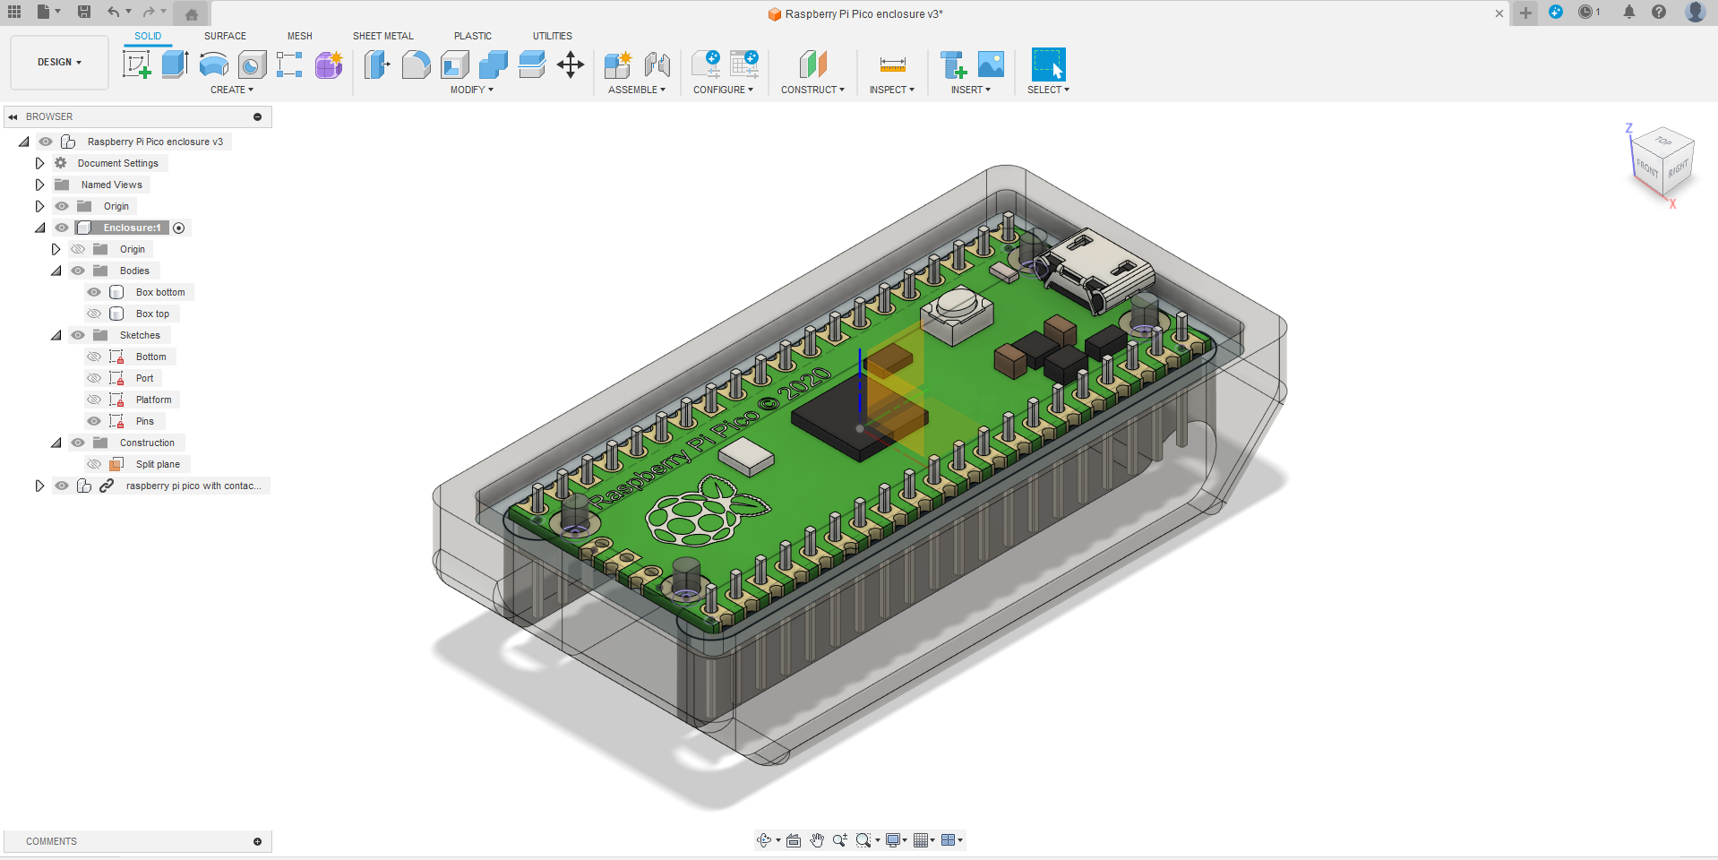Viewport: 1718px width, 860px height.
Task: Open the DESIGN workspace dropdown
Action: [58, 62]
